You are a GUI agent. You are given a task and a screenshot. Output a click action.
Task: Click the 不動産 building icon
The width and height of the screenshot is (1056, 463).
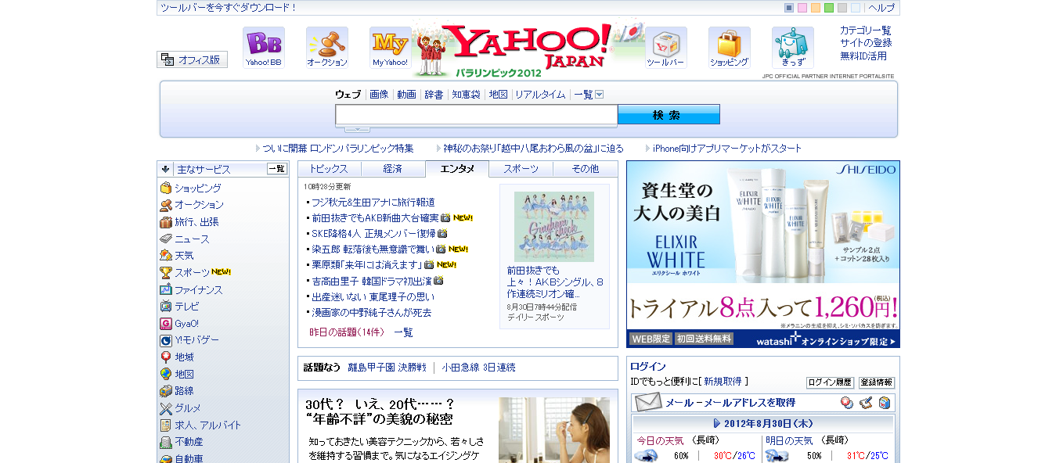coord(166,442)
